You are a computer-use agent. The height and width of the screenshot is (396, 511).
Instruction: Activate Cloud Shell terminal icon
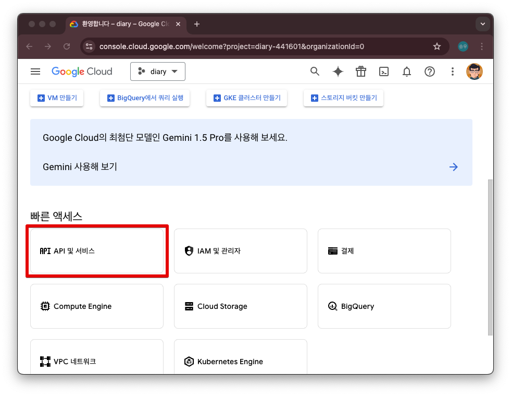click(x=384, y=71)
